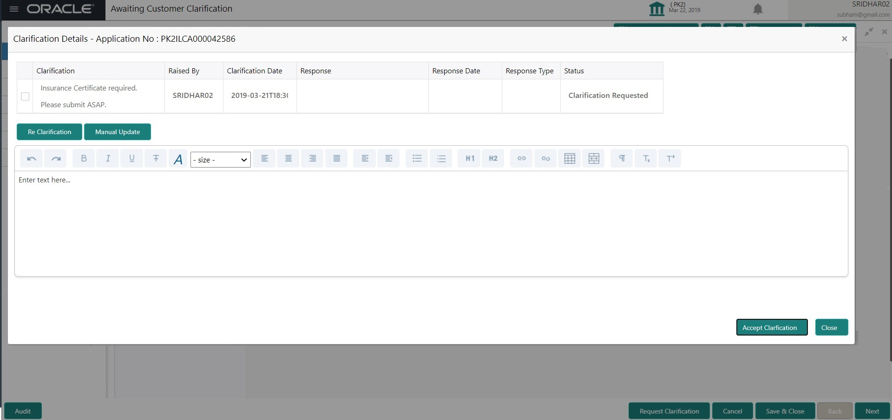This screenshot has width=892, height=420.
Task: Click the second link icon after H2
Action: (546, 159)
